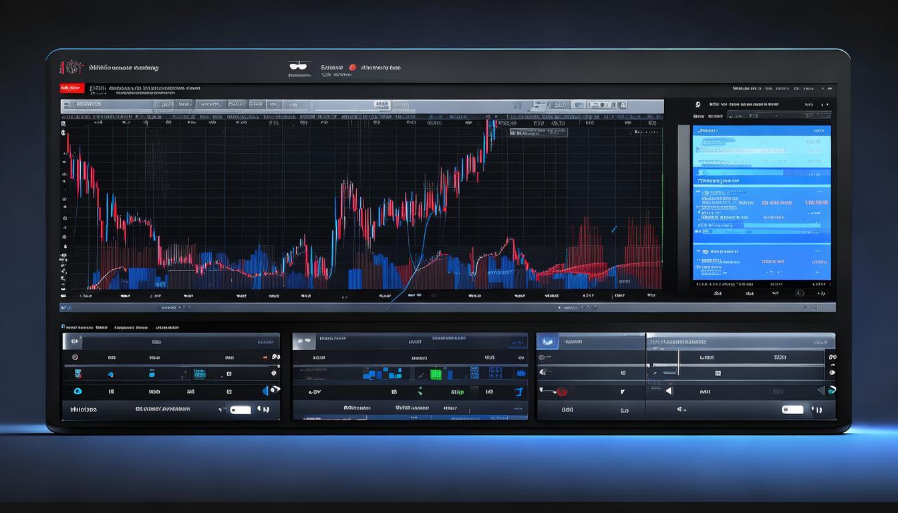Click the highlighted top row in the blue list

coord(761,132)
